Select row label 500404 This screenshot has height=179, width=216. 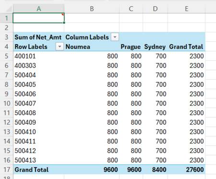tap(38, 75)
